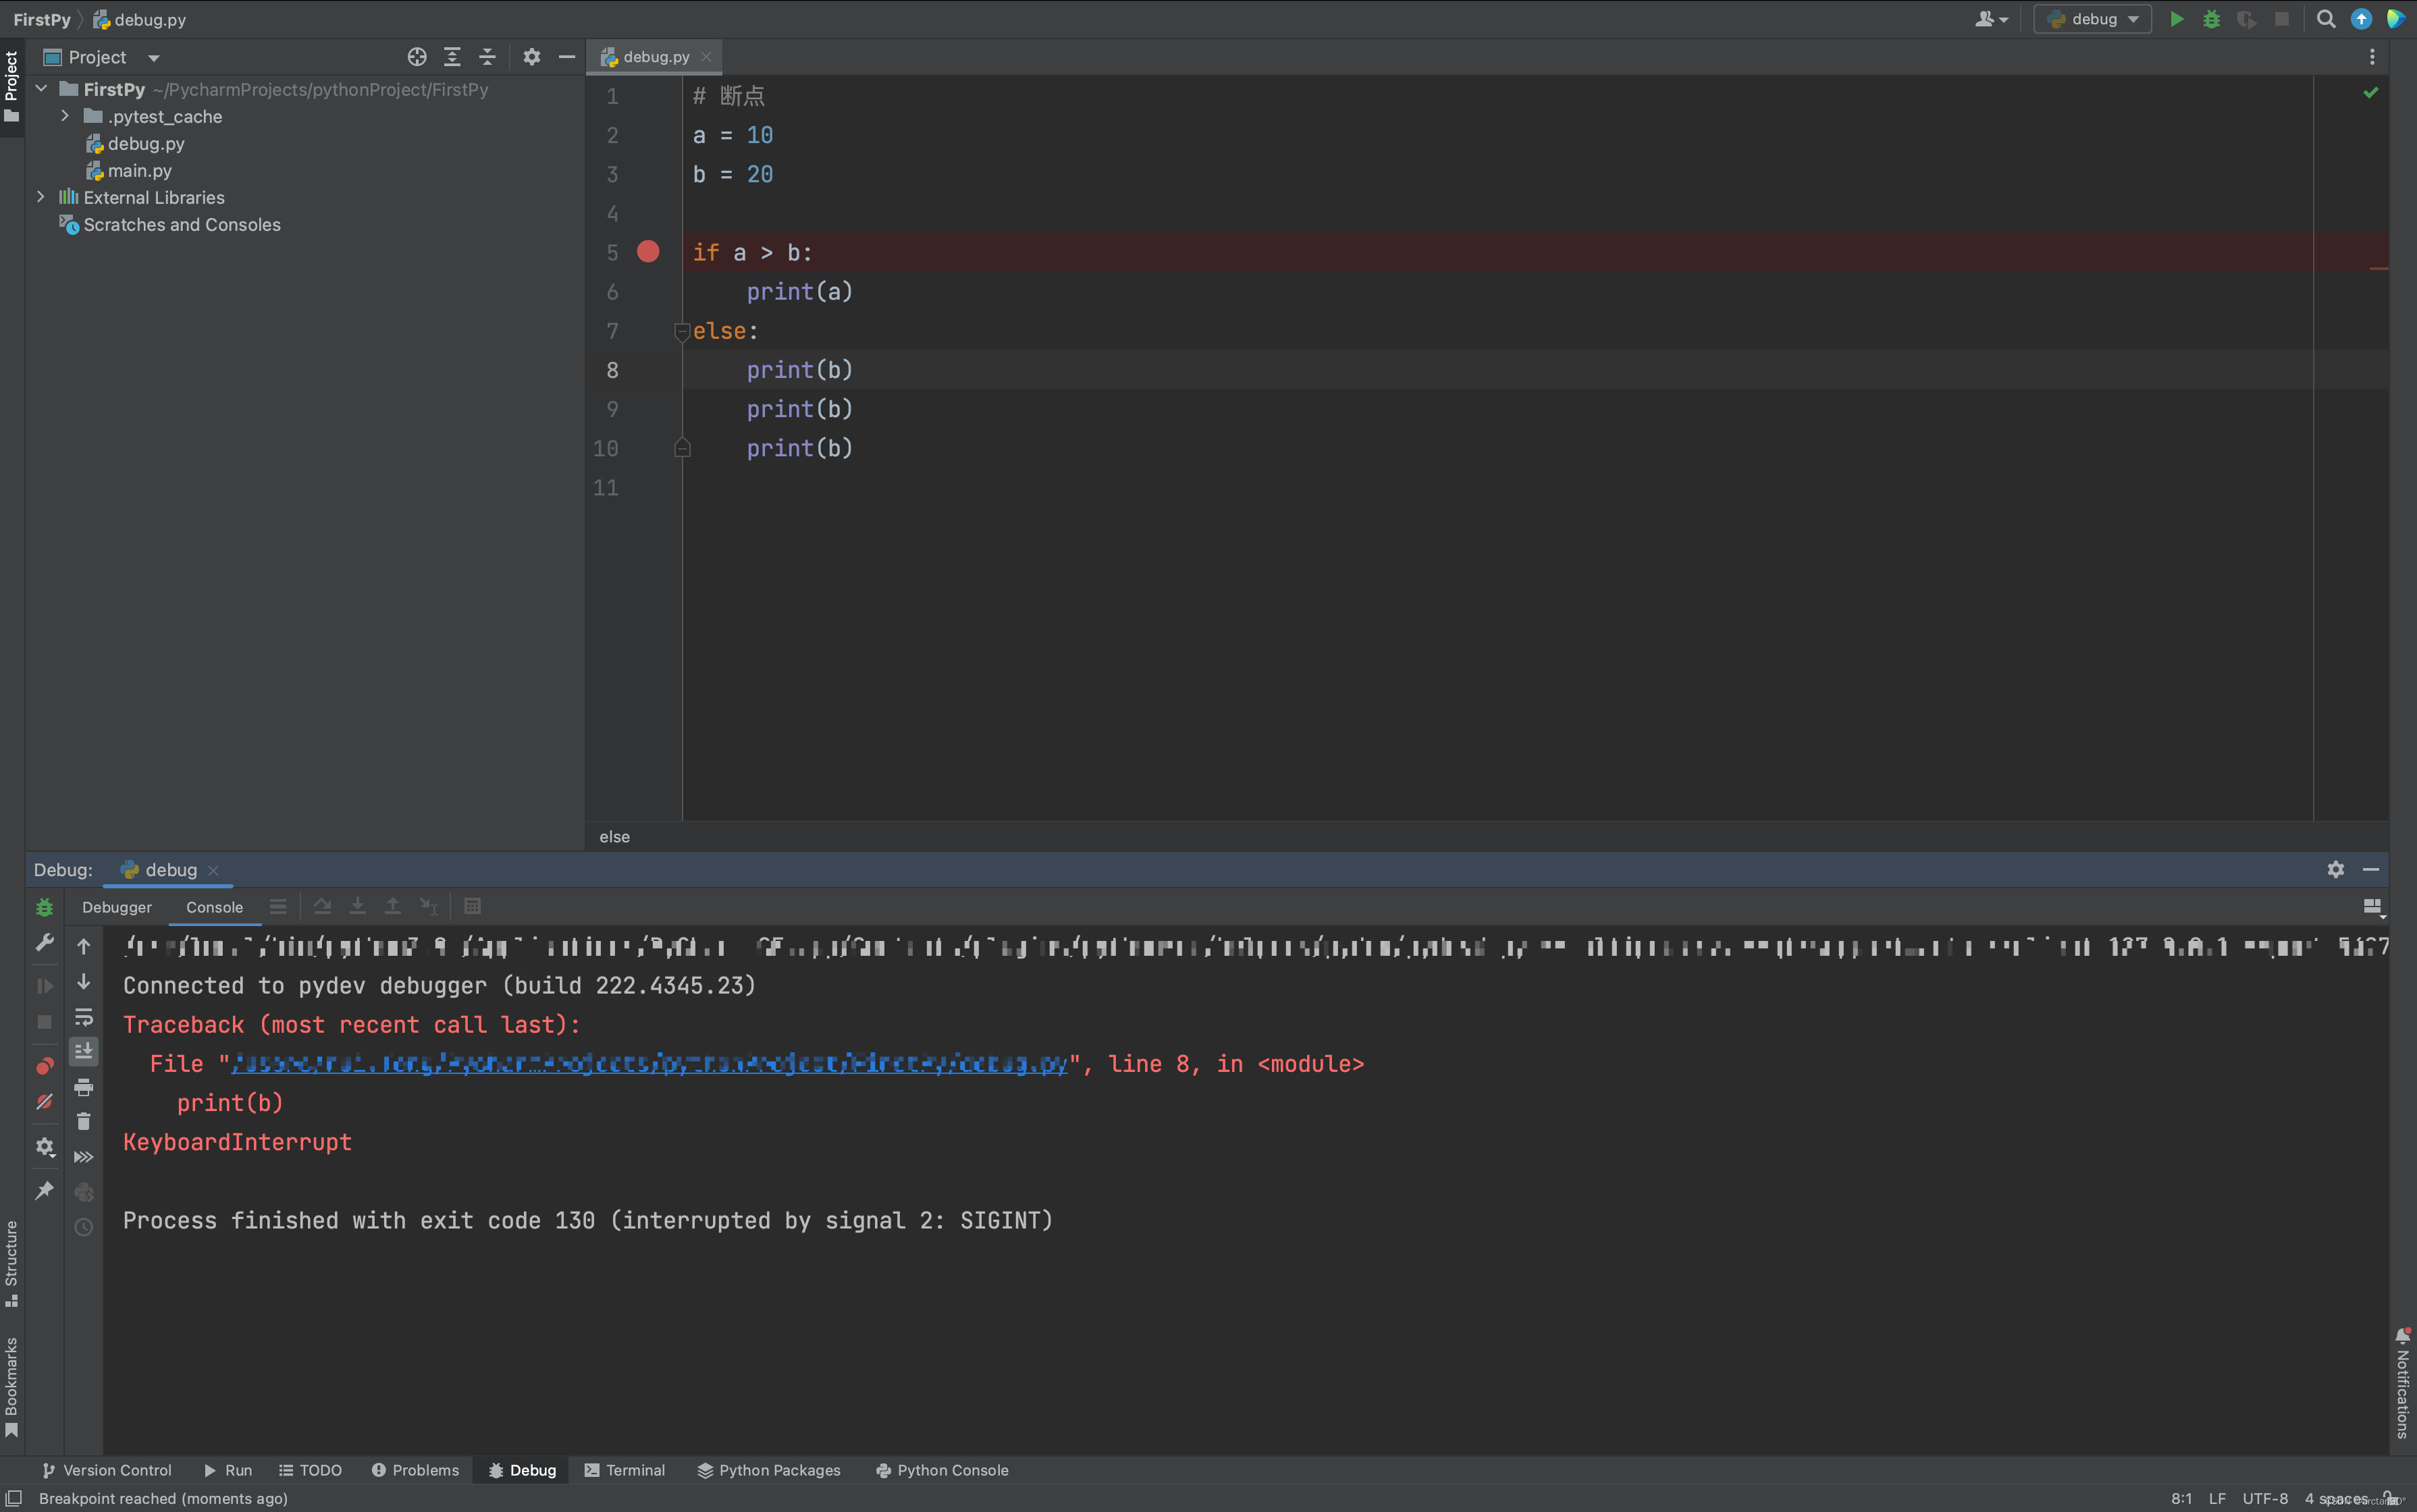
Task: Toggle Soft-Wrap in the console toolbar
Action: coord(83,1017)
